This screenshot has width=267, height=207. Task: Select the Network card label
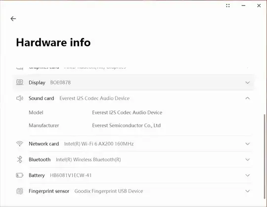click(44, 144)
